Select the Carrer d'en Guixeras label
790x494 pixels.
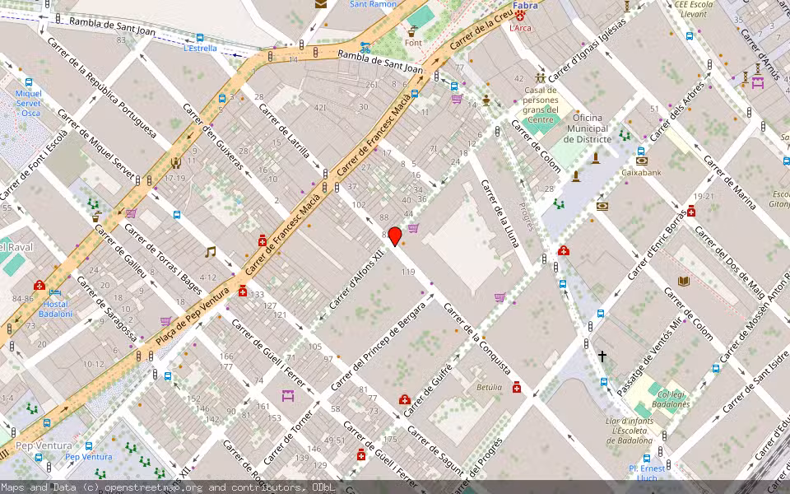pos(212,136)
